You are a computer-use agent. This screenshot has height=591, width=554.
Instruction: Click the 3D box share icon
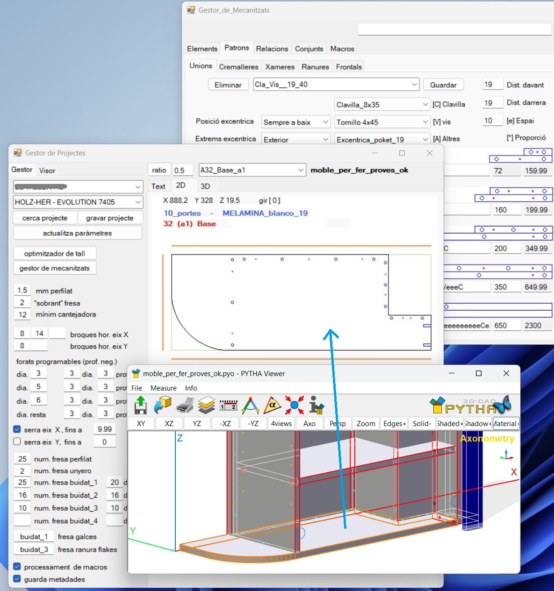pos(162,405)
